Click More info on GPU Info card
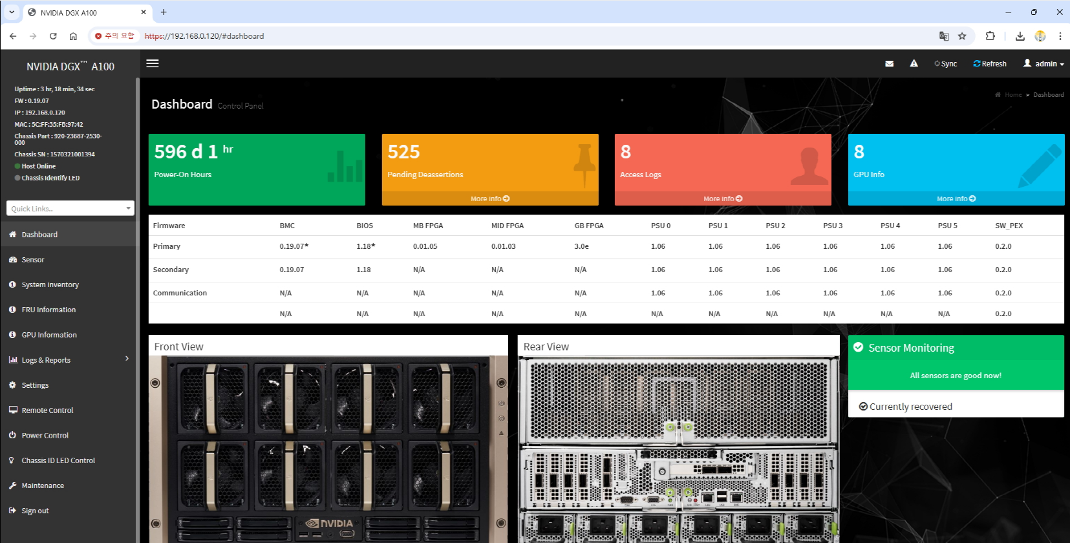Image resolution: width=1070 pixels, height=543 pixels. (956, 198)
